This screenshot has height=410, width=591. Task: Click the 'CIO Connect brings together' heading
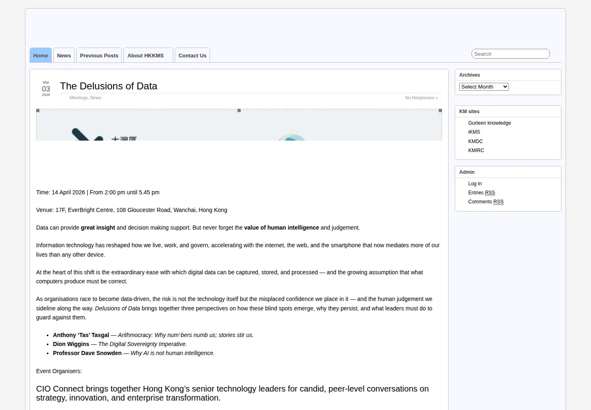[232, 393]
